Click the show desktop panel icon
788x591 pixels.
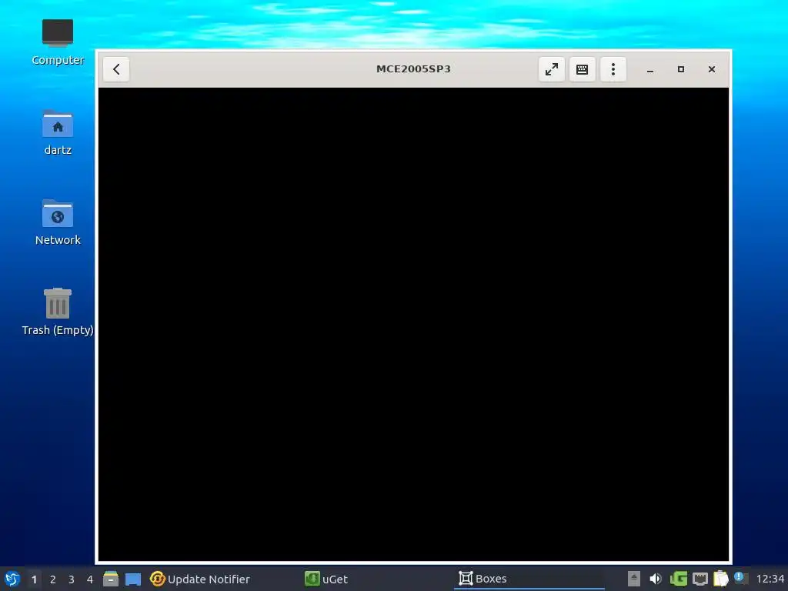point(133,579)
